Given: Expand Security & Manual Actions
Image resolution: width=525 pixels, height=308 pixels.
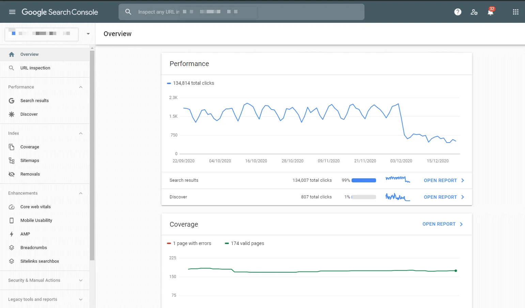Looking at the screenshot, I should (81, 280).
